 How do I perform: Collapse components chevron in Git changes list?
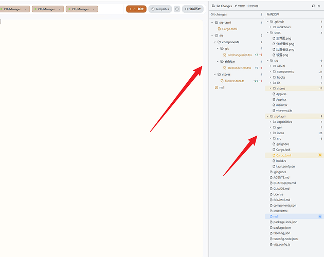tap(215, 42)
